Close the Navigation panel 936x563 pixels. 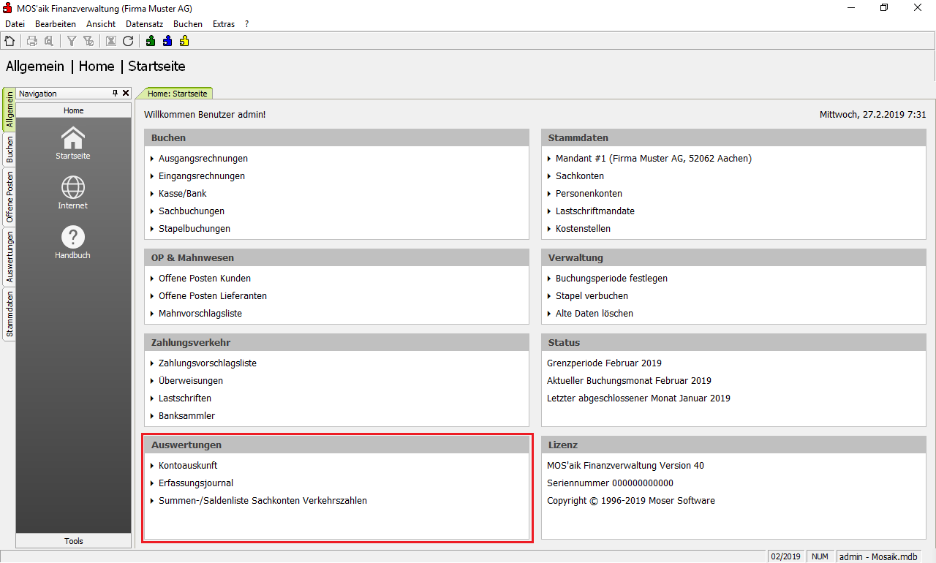tap(126, 94)
